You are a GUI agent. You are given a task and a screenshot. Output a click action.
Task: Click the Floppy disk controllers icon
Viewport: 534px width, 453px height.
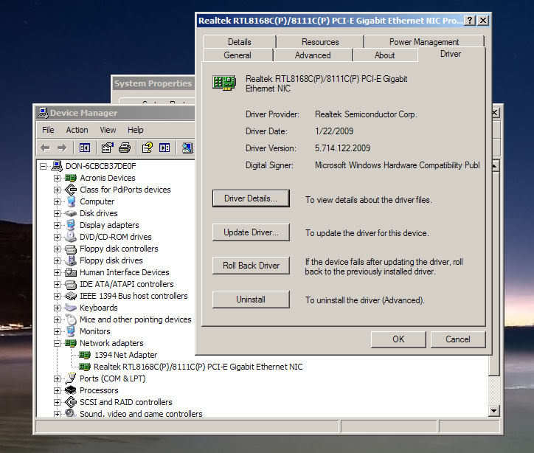click(71, 249)
